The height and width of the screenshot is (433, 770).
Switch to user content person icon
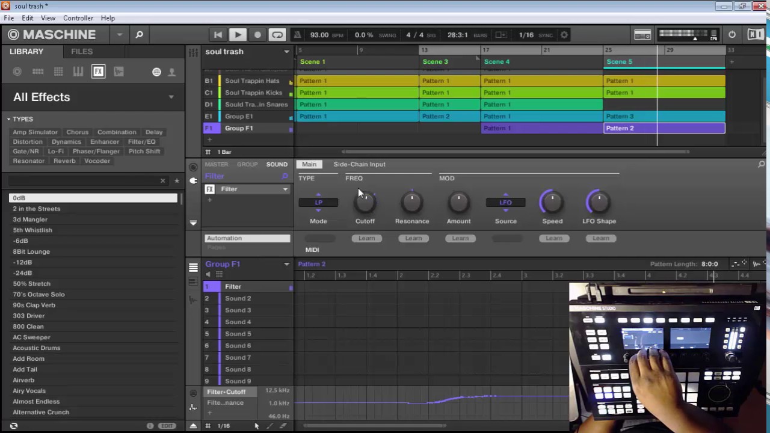(x=171, y=72)
